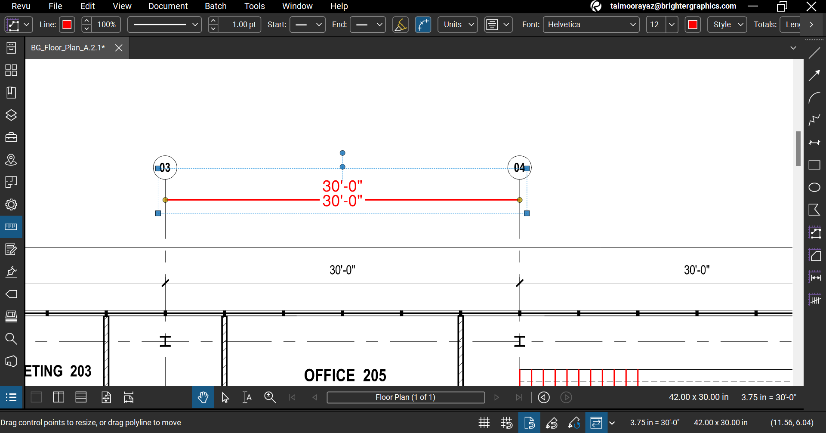Click the red Line color swatch
Viewport: 826px width, 433px height.
67,25
